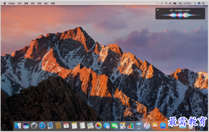209x132 pixels.
Task: Open Messages speech bubble in Dock
Action: 106,126
